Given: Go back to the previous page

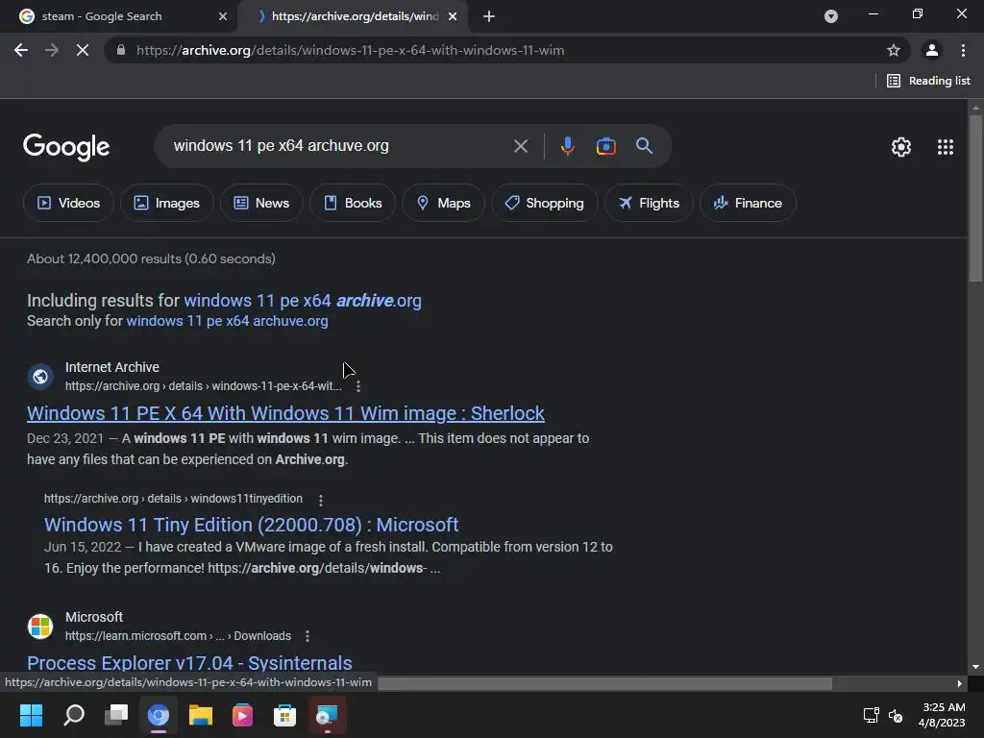Looking at the screenshot, I should click(21, 50).
